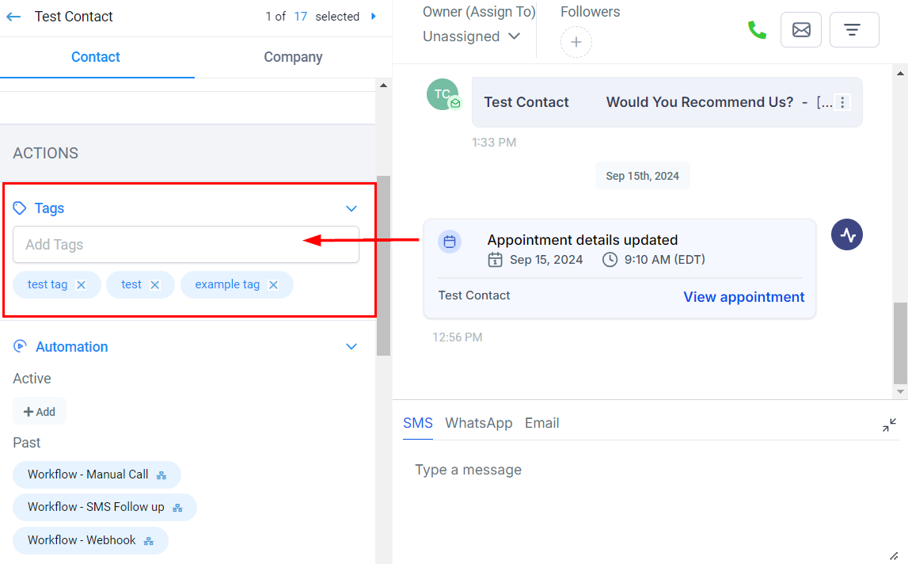908x564 pixels.
Task: Open three-dot menu on email message
Action: (842, 102)
